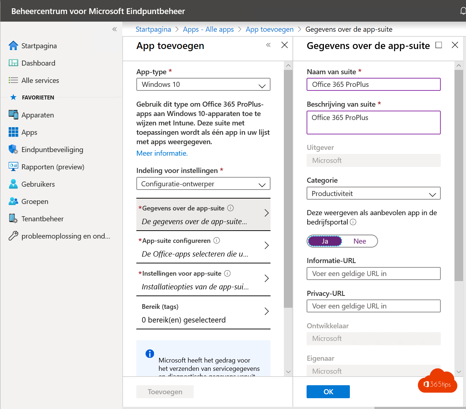This screenshot has width=466, height=409.
Task: Click the Apparaten devices icon
Action: (13, 115)
